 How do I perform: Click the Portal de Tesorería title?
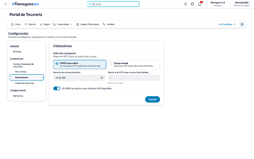[x=26, y=15]
